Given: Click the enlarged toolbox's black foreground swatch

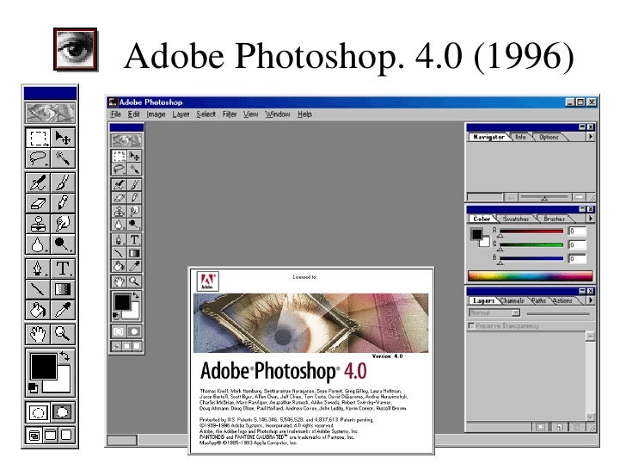Looking at the screenshot, I should point(44,366).
